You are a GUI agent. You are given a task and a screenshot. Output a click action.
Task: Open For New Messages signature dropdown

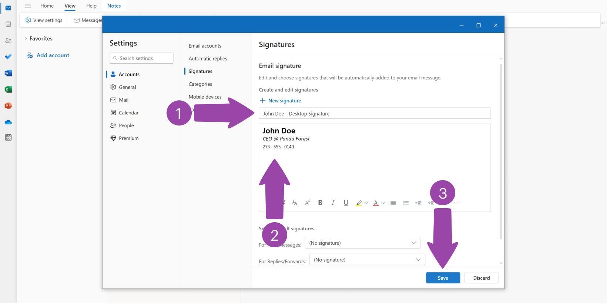pos(363,243)
